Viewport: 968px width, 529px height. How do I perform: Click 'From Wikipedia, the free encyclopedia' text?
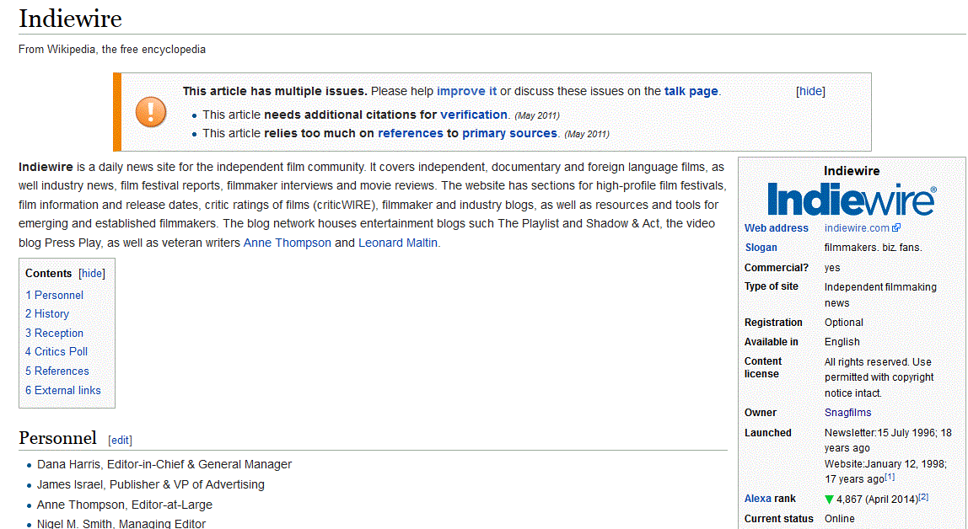[x=112, y=50]
